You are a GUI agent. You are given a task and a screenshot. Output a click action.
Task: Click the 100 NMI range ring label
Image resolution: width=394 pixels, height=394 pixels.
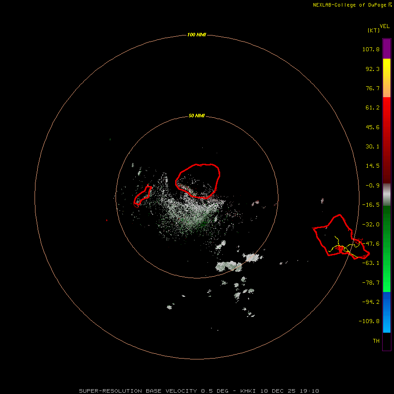click(x=197, y=35)
